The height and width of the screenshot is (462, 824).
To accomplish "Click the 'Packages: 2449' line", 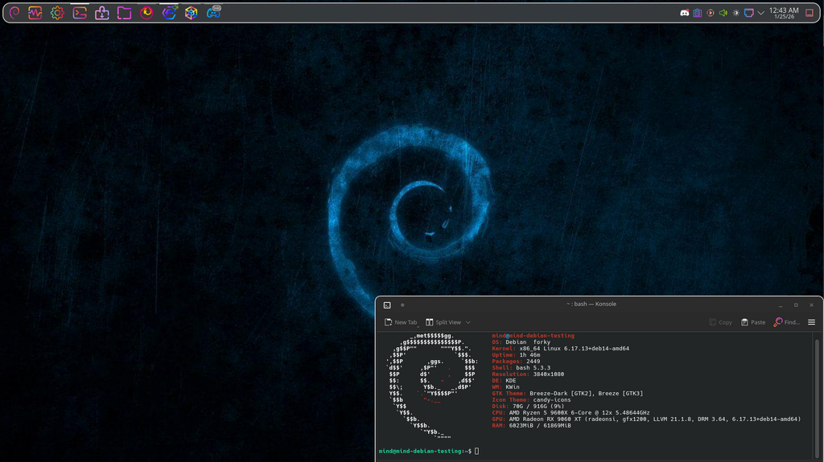I will click(516, 362).
